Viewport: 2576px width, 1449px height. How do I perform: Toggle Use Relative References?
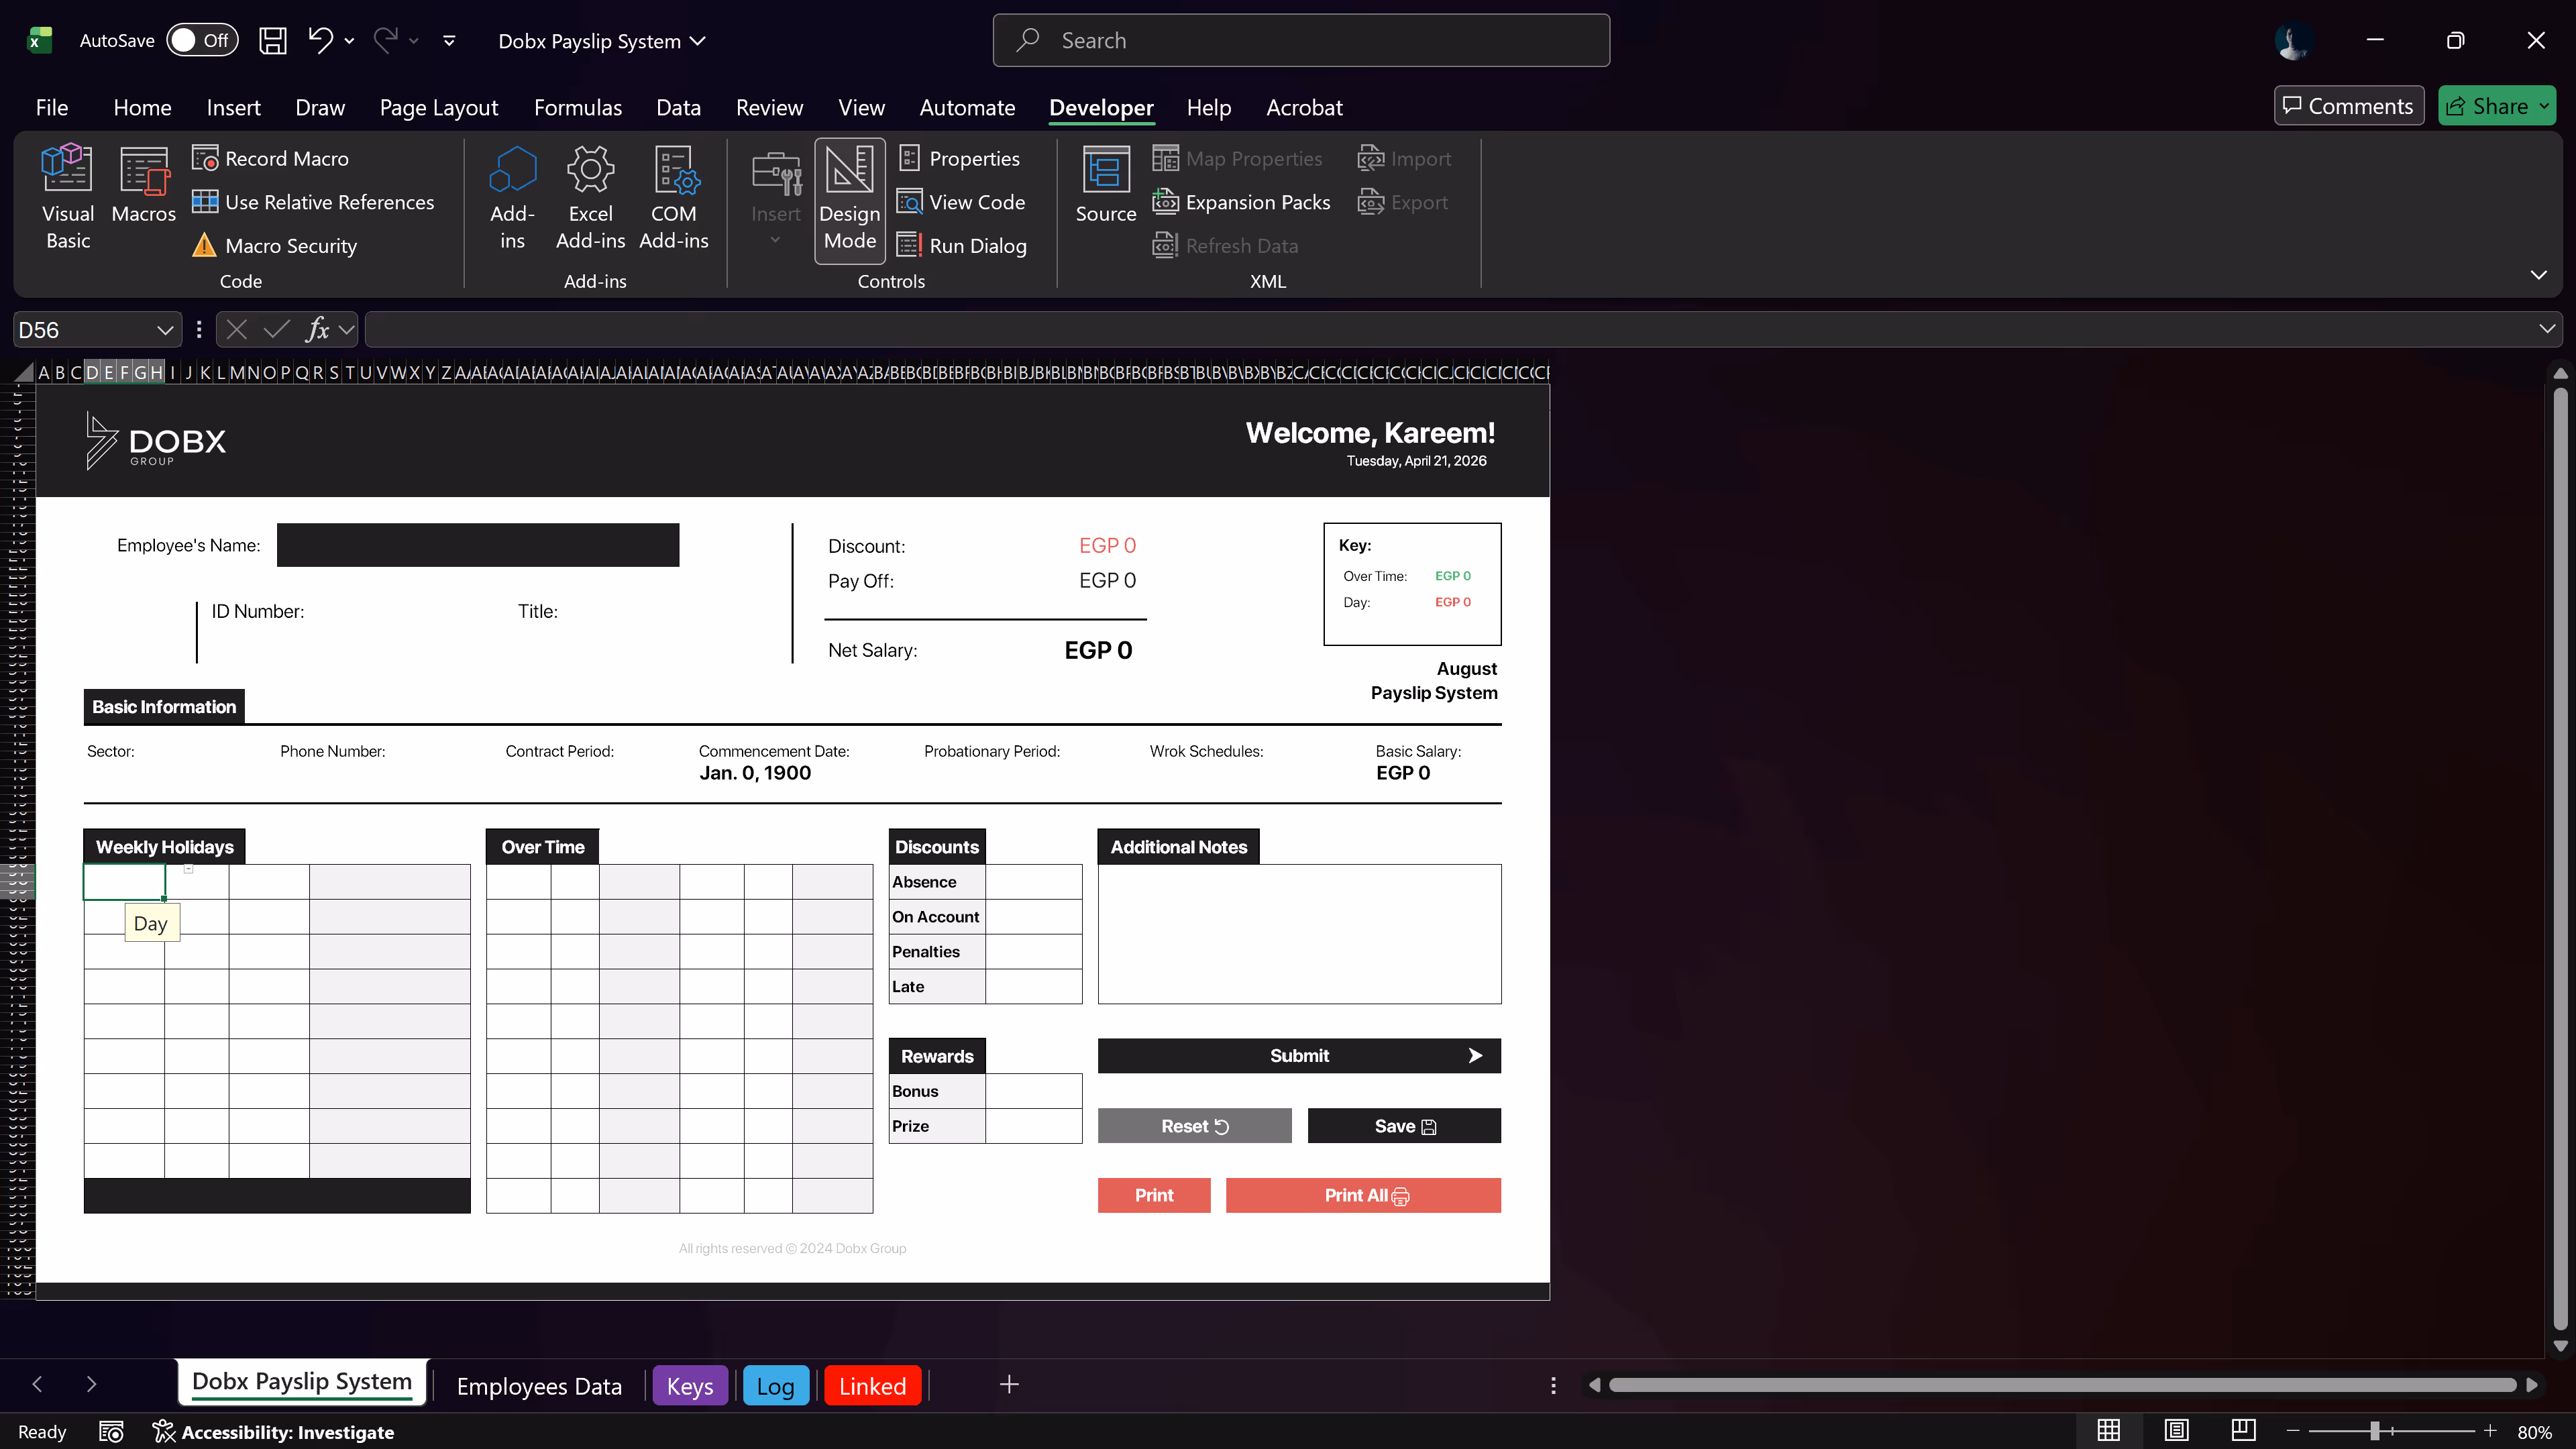point(313,202)
